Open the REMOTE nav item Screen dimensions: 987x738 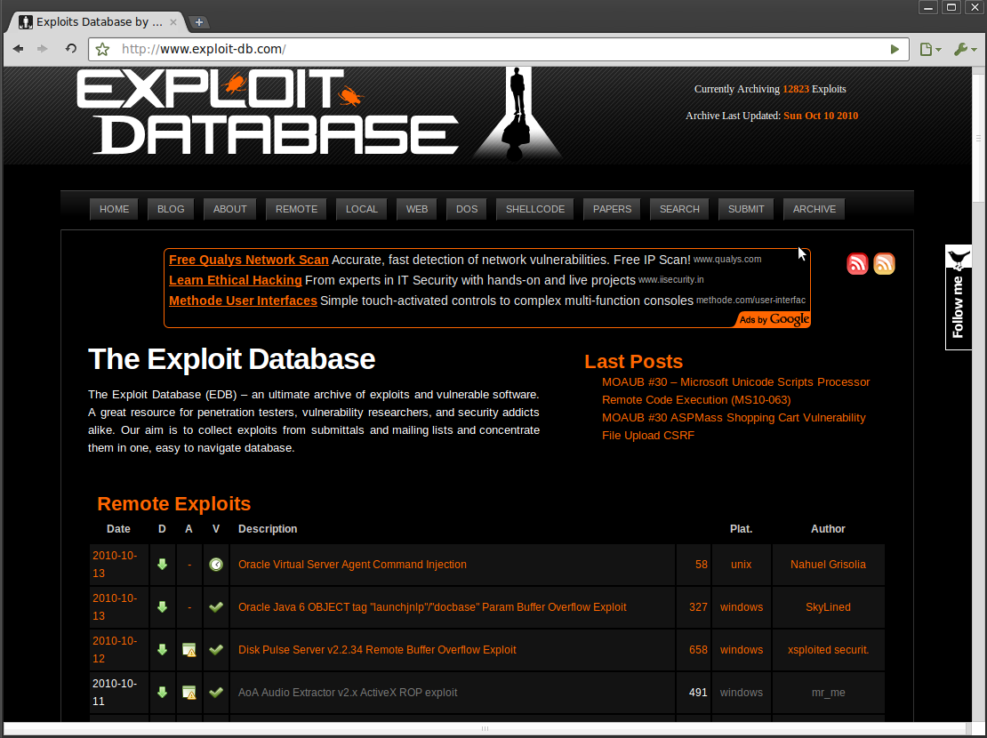[296, 209]
